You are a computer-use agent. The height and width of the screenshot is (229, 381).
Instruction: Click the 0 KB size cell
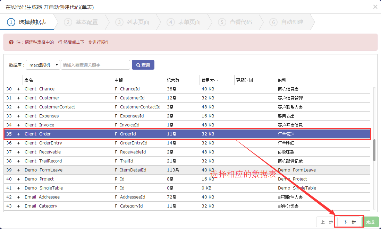[x=206, y=188]
